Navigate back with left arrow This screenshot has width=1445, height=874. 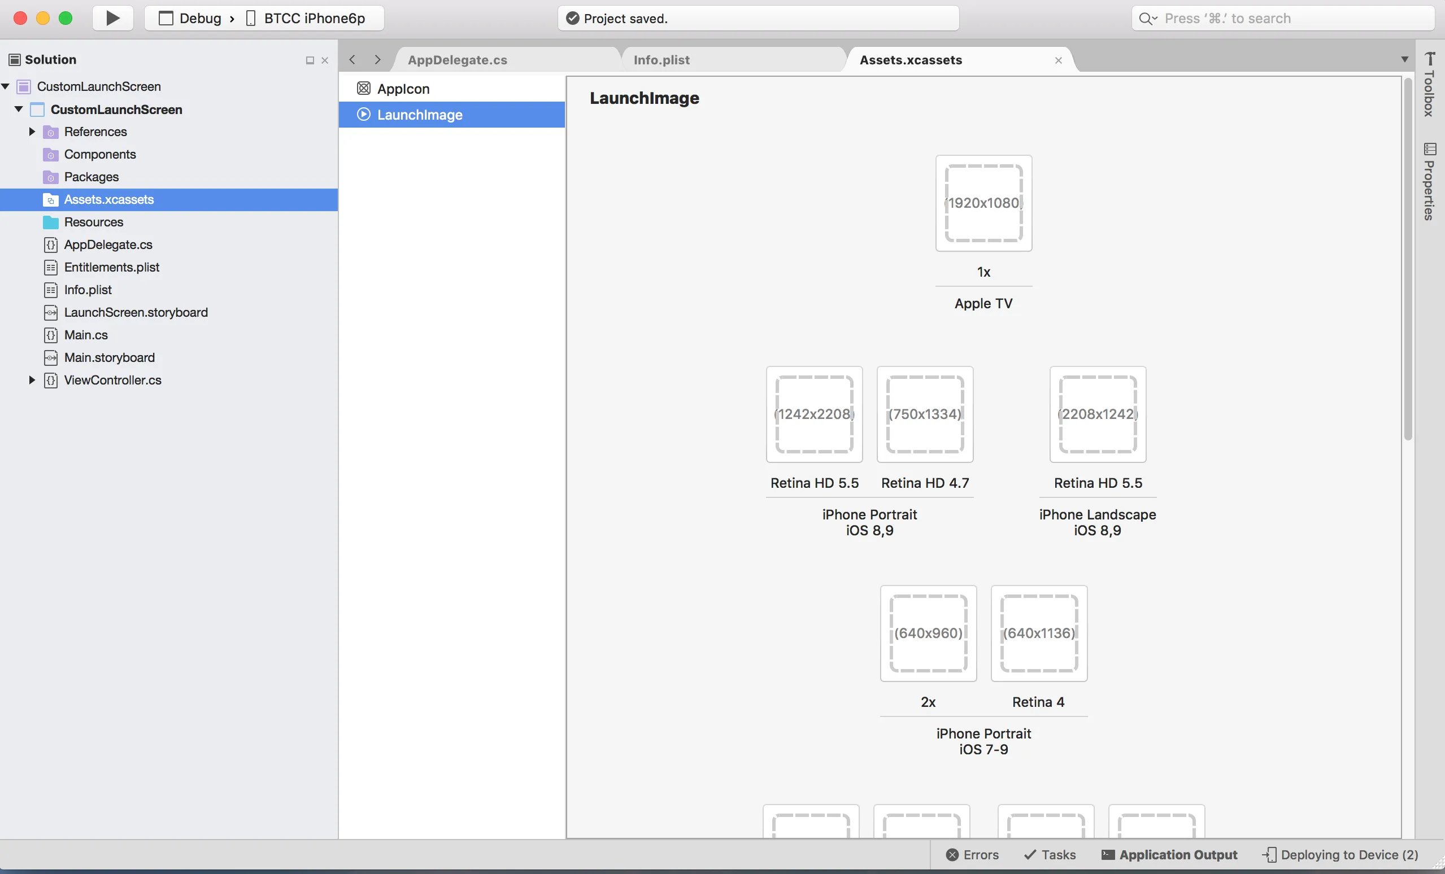pyautogui.click(x=352, y=60)
